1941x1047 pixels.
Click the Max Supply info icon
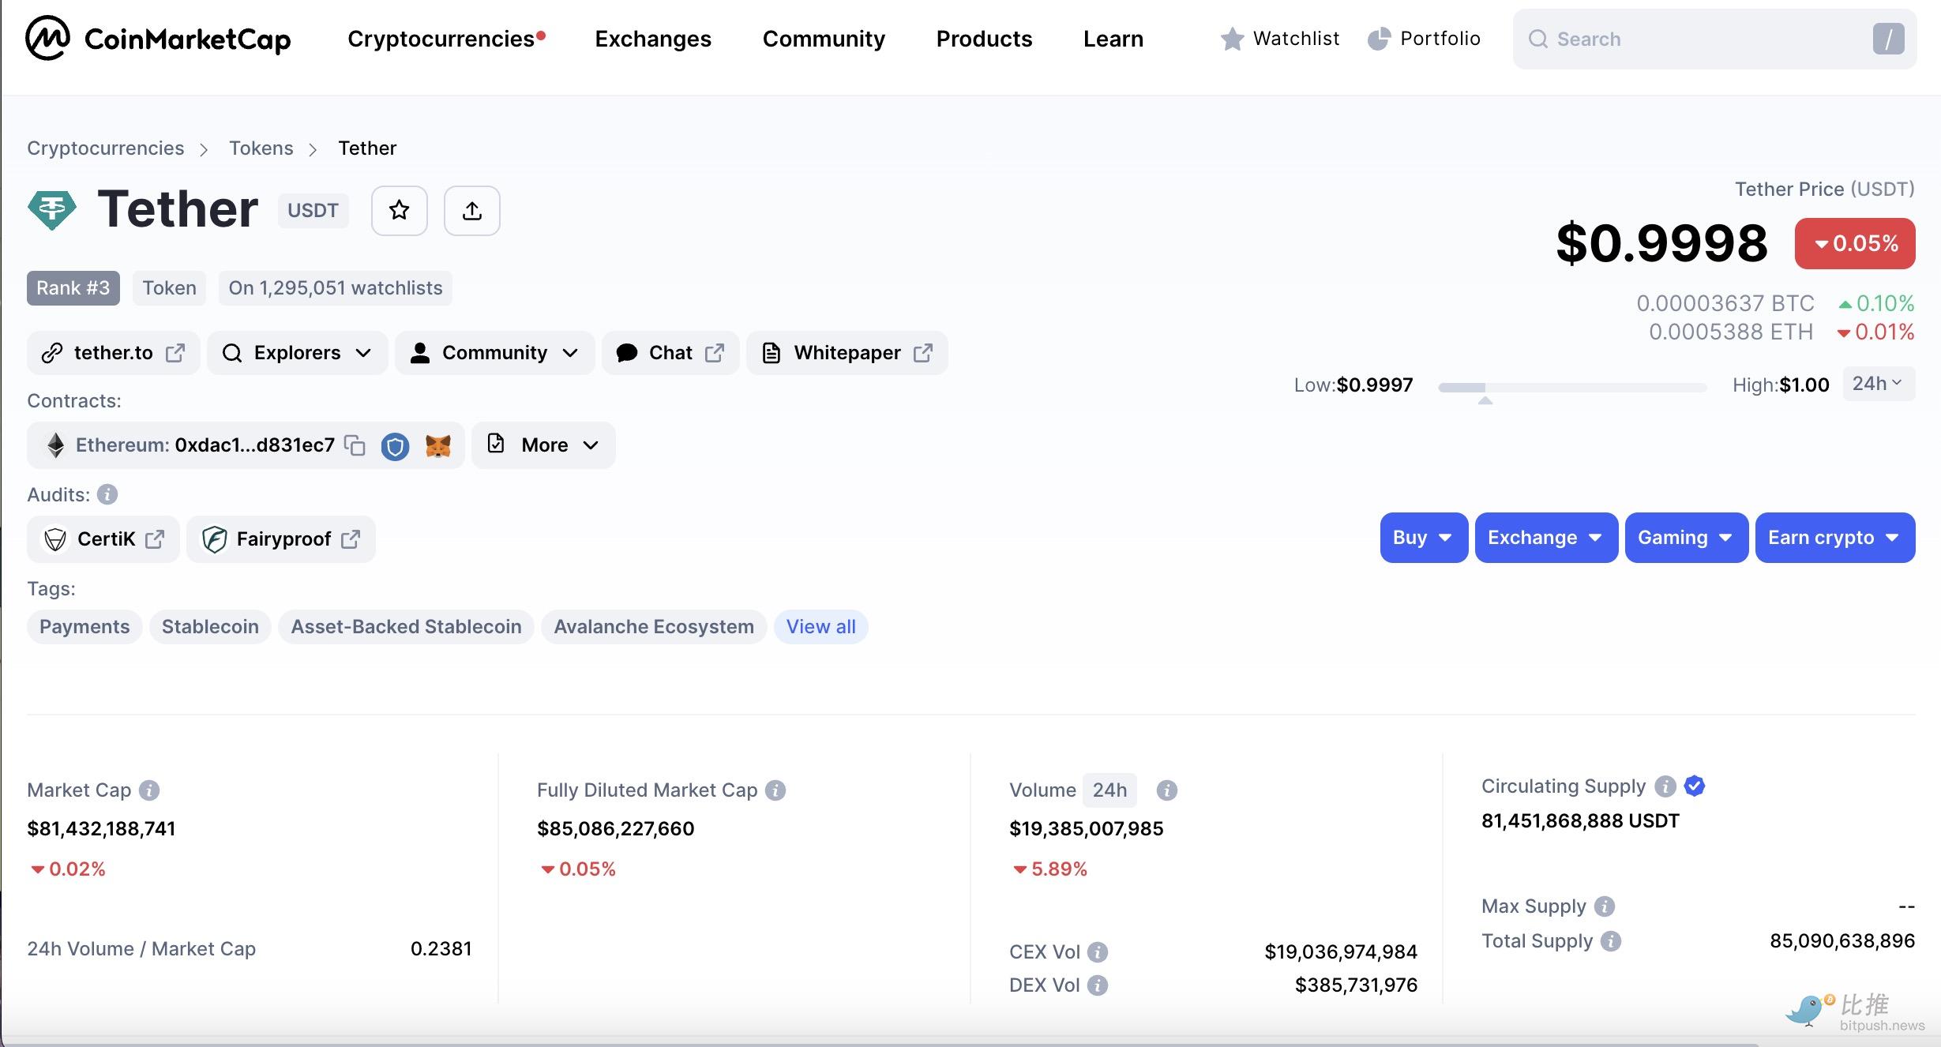(1605, 906)
